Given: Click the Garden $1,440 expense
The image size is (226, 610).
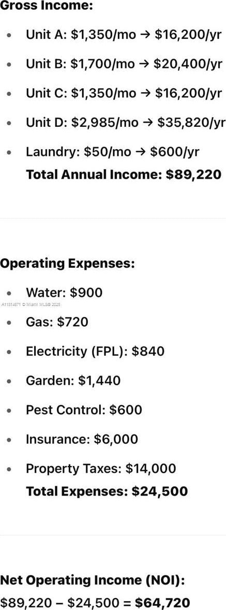Looking at the screenshot, I should pos(73,381).
